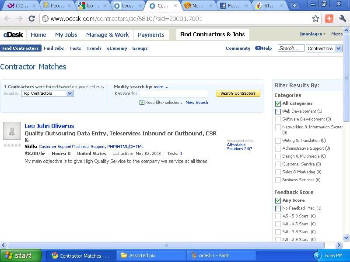
Task: Click into the Keywords input field
Action: click(x=174, y=93)
